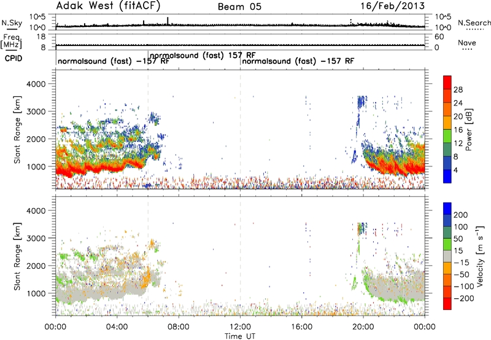The width and height of the screenshot is (491, 340).
Task: Click the '12:00' time axis tick label
Action: [240, 327]
